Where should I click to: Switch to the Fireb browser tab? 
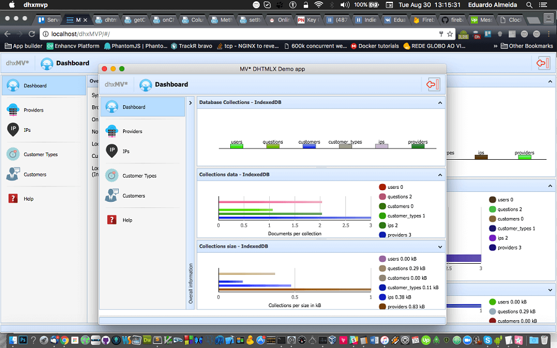tap(424, 20)
